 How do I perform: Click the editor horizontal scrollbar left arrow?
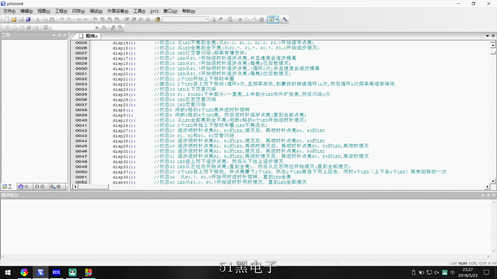point(75,187)
